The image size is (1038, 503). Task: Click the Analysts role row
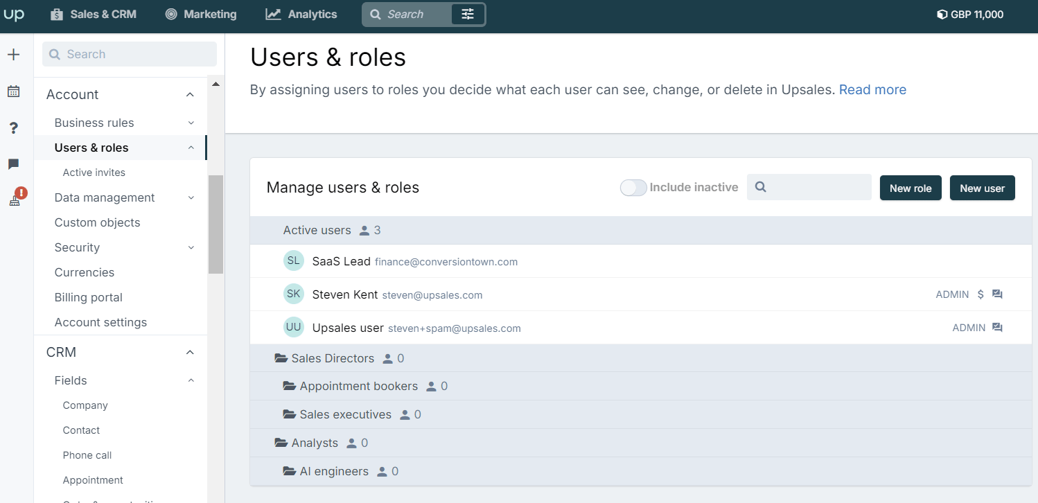[x=641, y=443]
